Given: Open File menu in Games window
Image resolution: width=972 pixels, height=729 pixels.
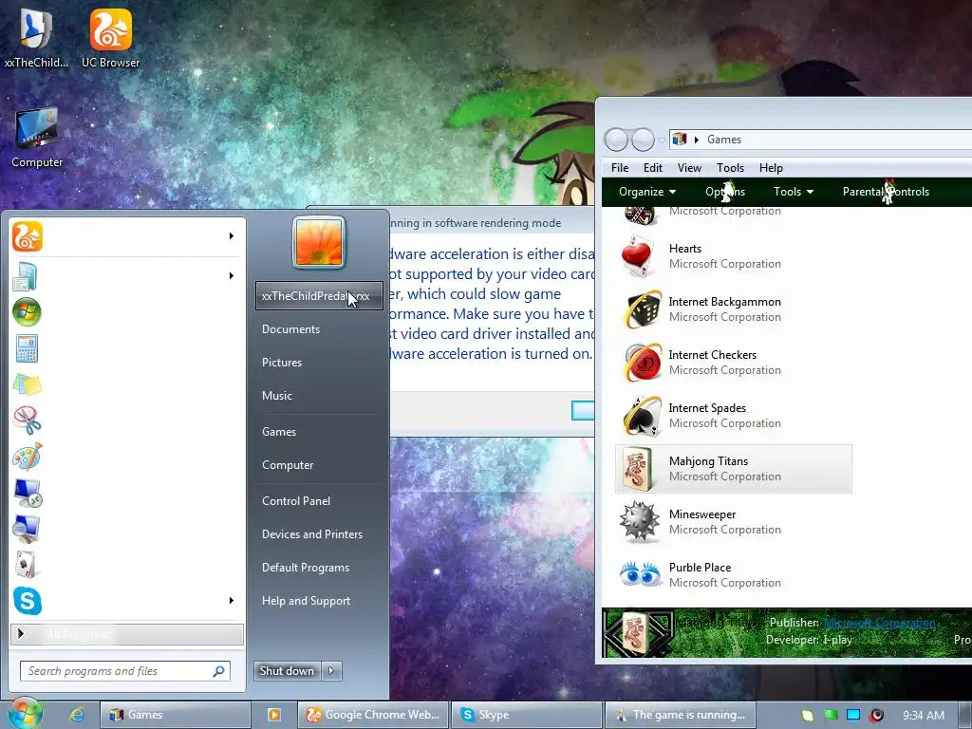Looking at the screenshot, I should (x=620, y=168).
